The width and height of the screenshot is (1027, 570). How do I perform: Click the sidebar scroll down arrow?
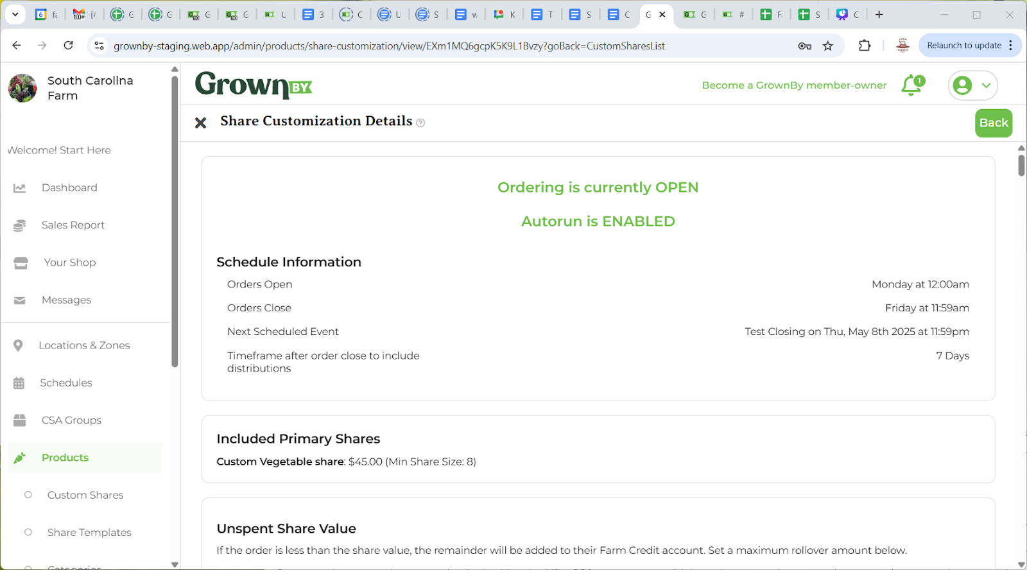tap(175, 564)
